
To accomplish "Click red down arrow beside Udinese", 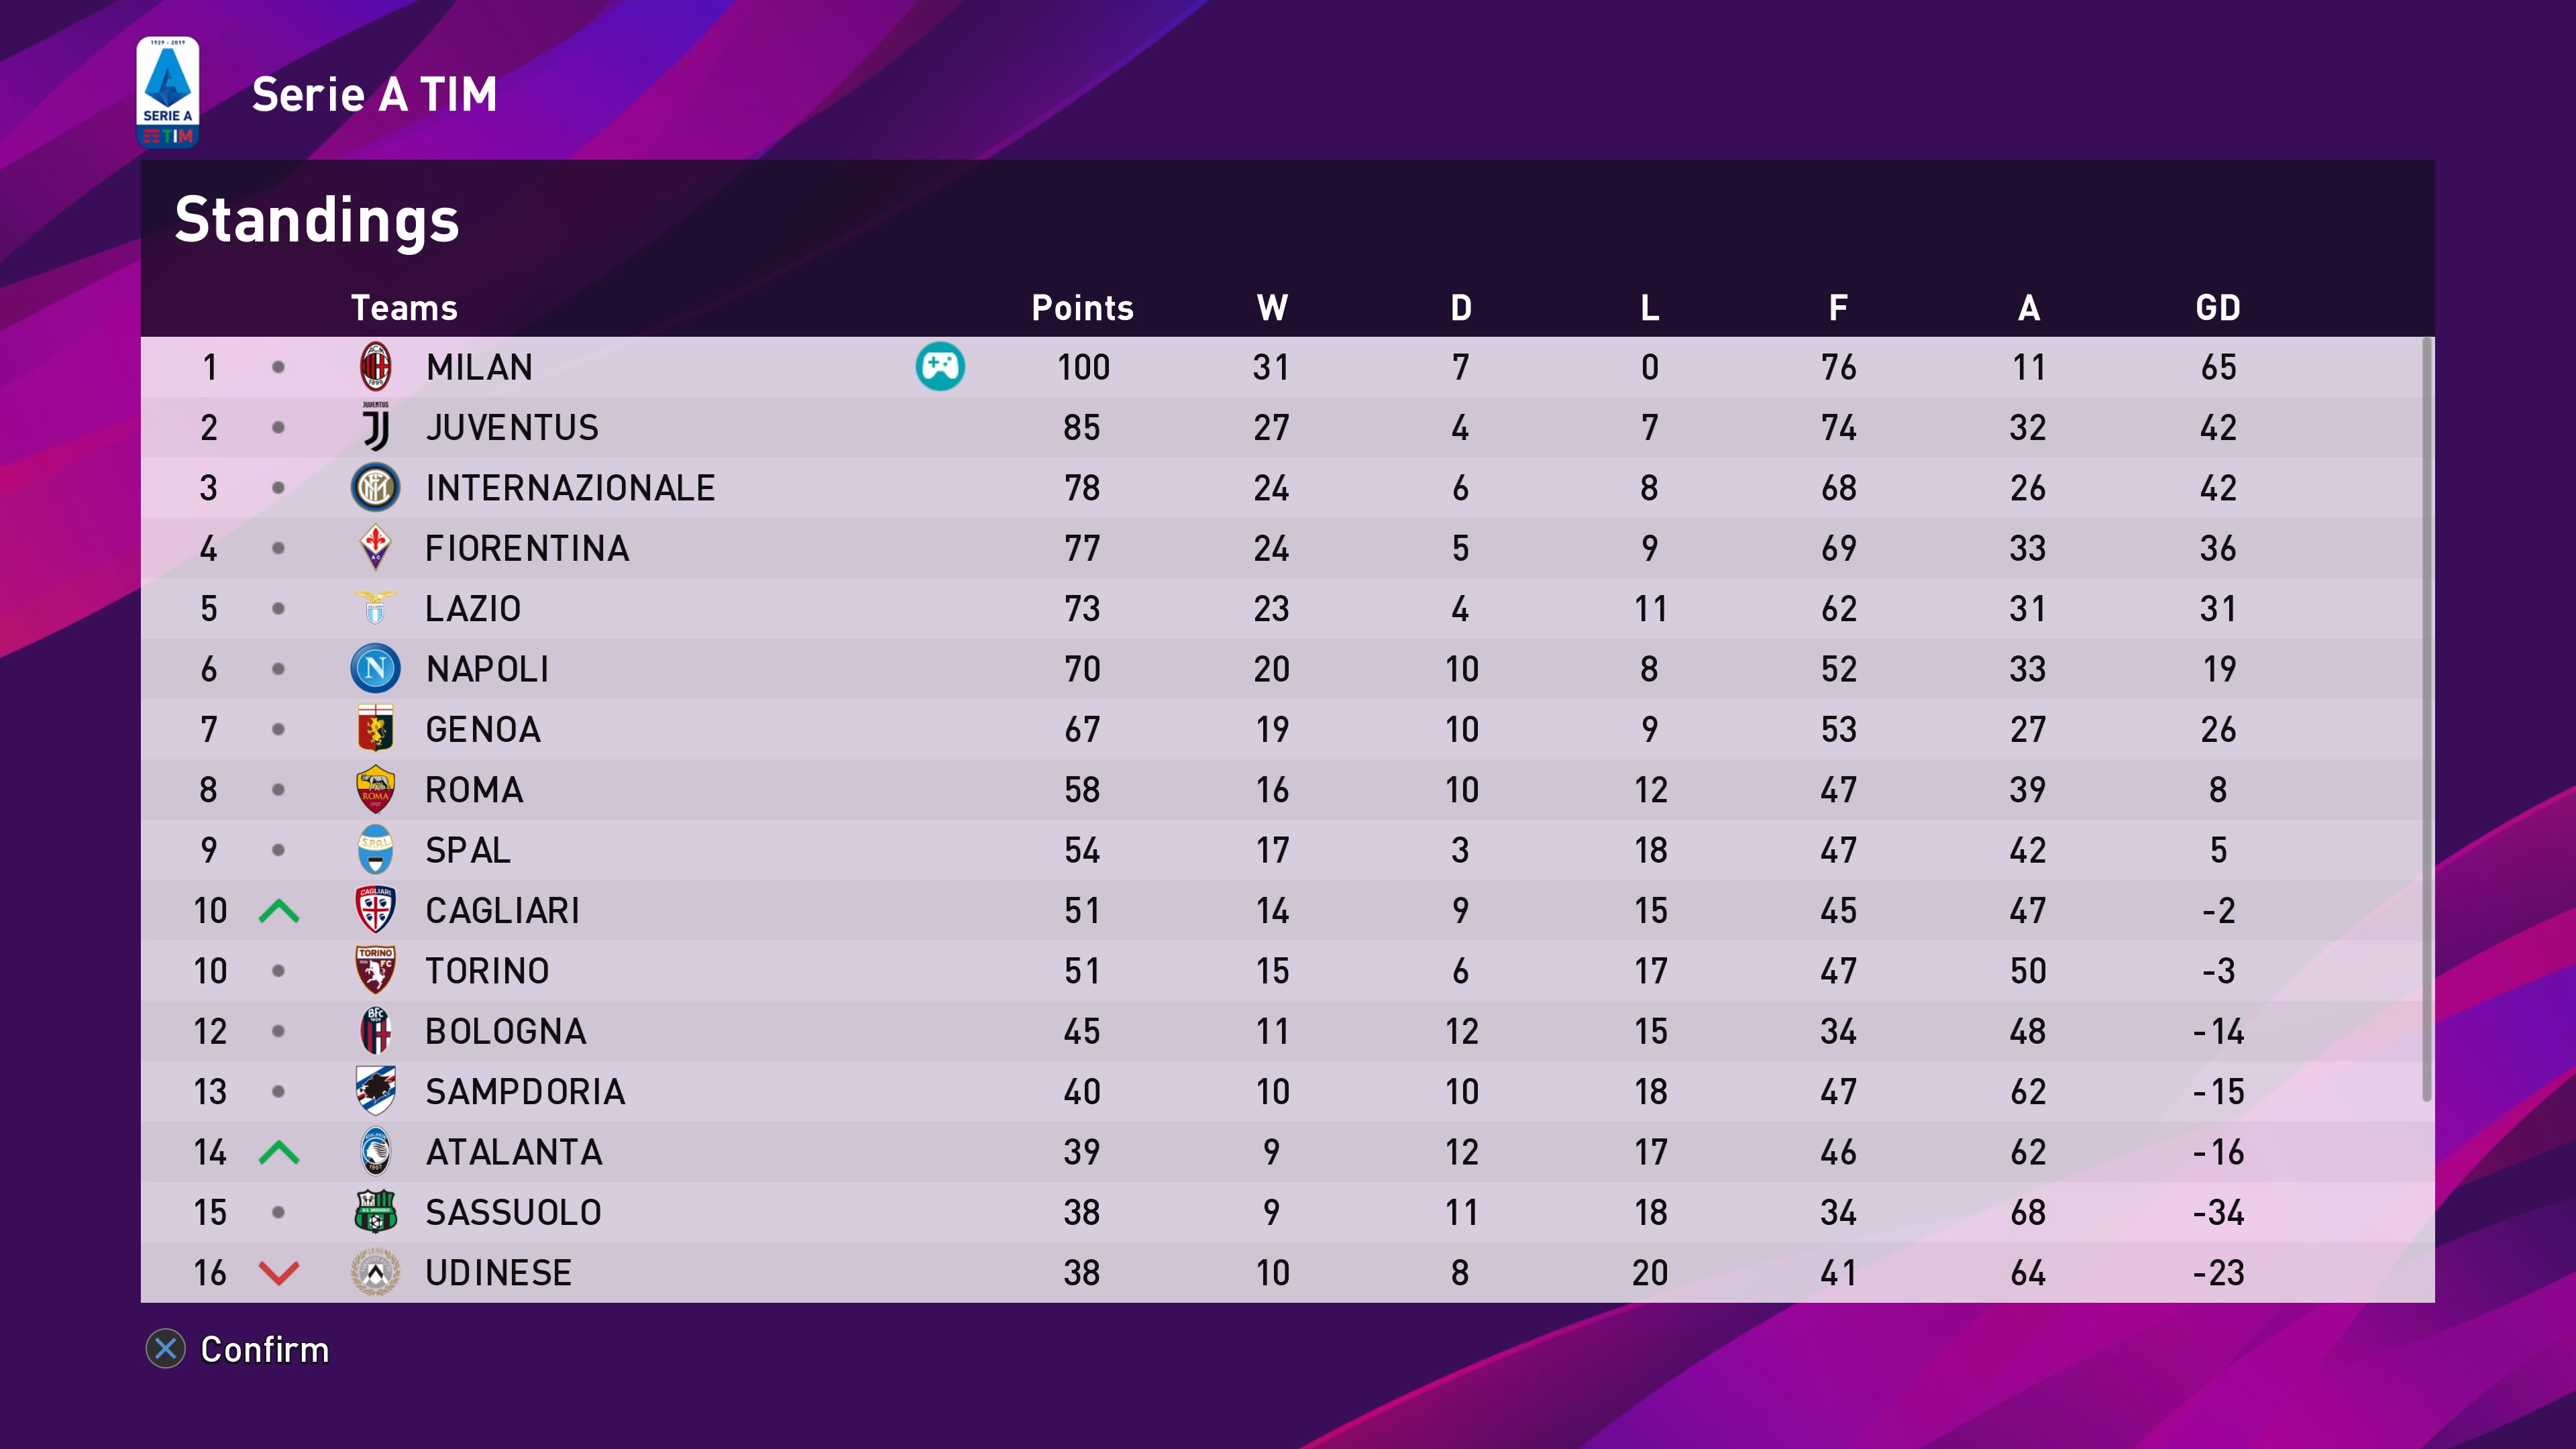I will tap(279, 1273).
